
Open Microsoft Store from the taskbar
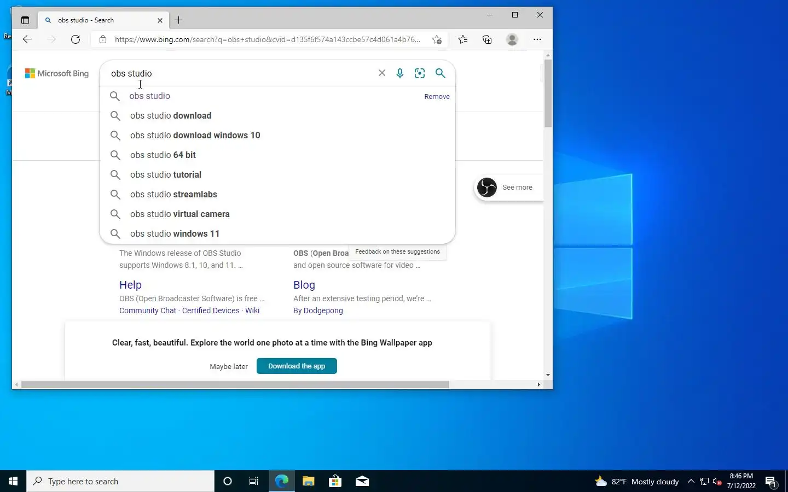pos(335,481)
